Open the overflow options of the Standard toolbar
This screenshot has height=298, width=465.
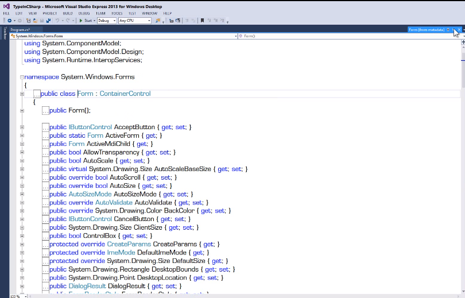coord(163,22)
